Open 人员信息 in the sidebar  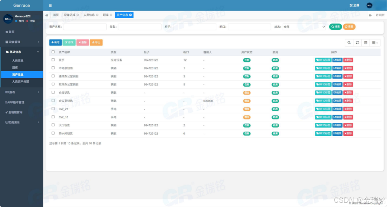(18, 60)
